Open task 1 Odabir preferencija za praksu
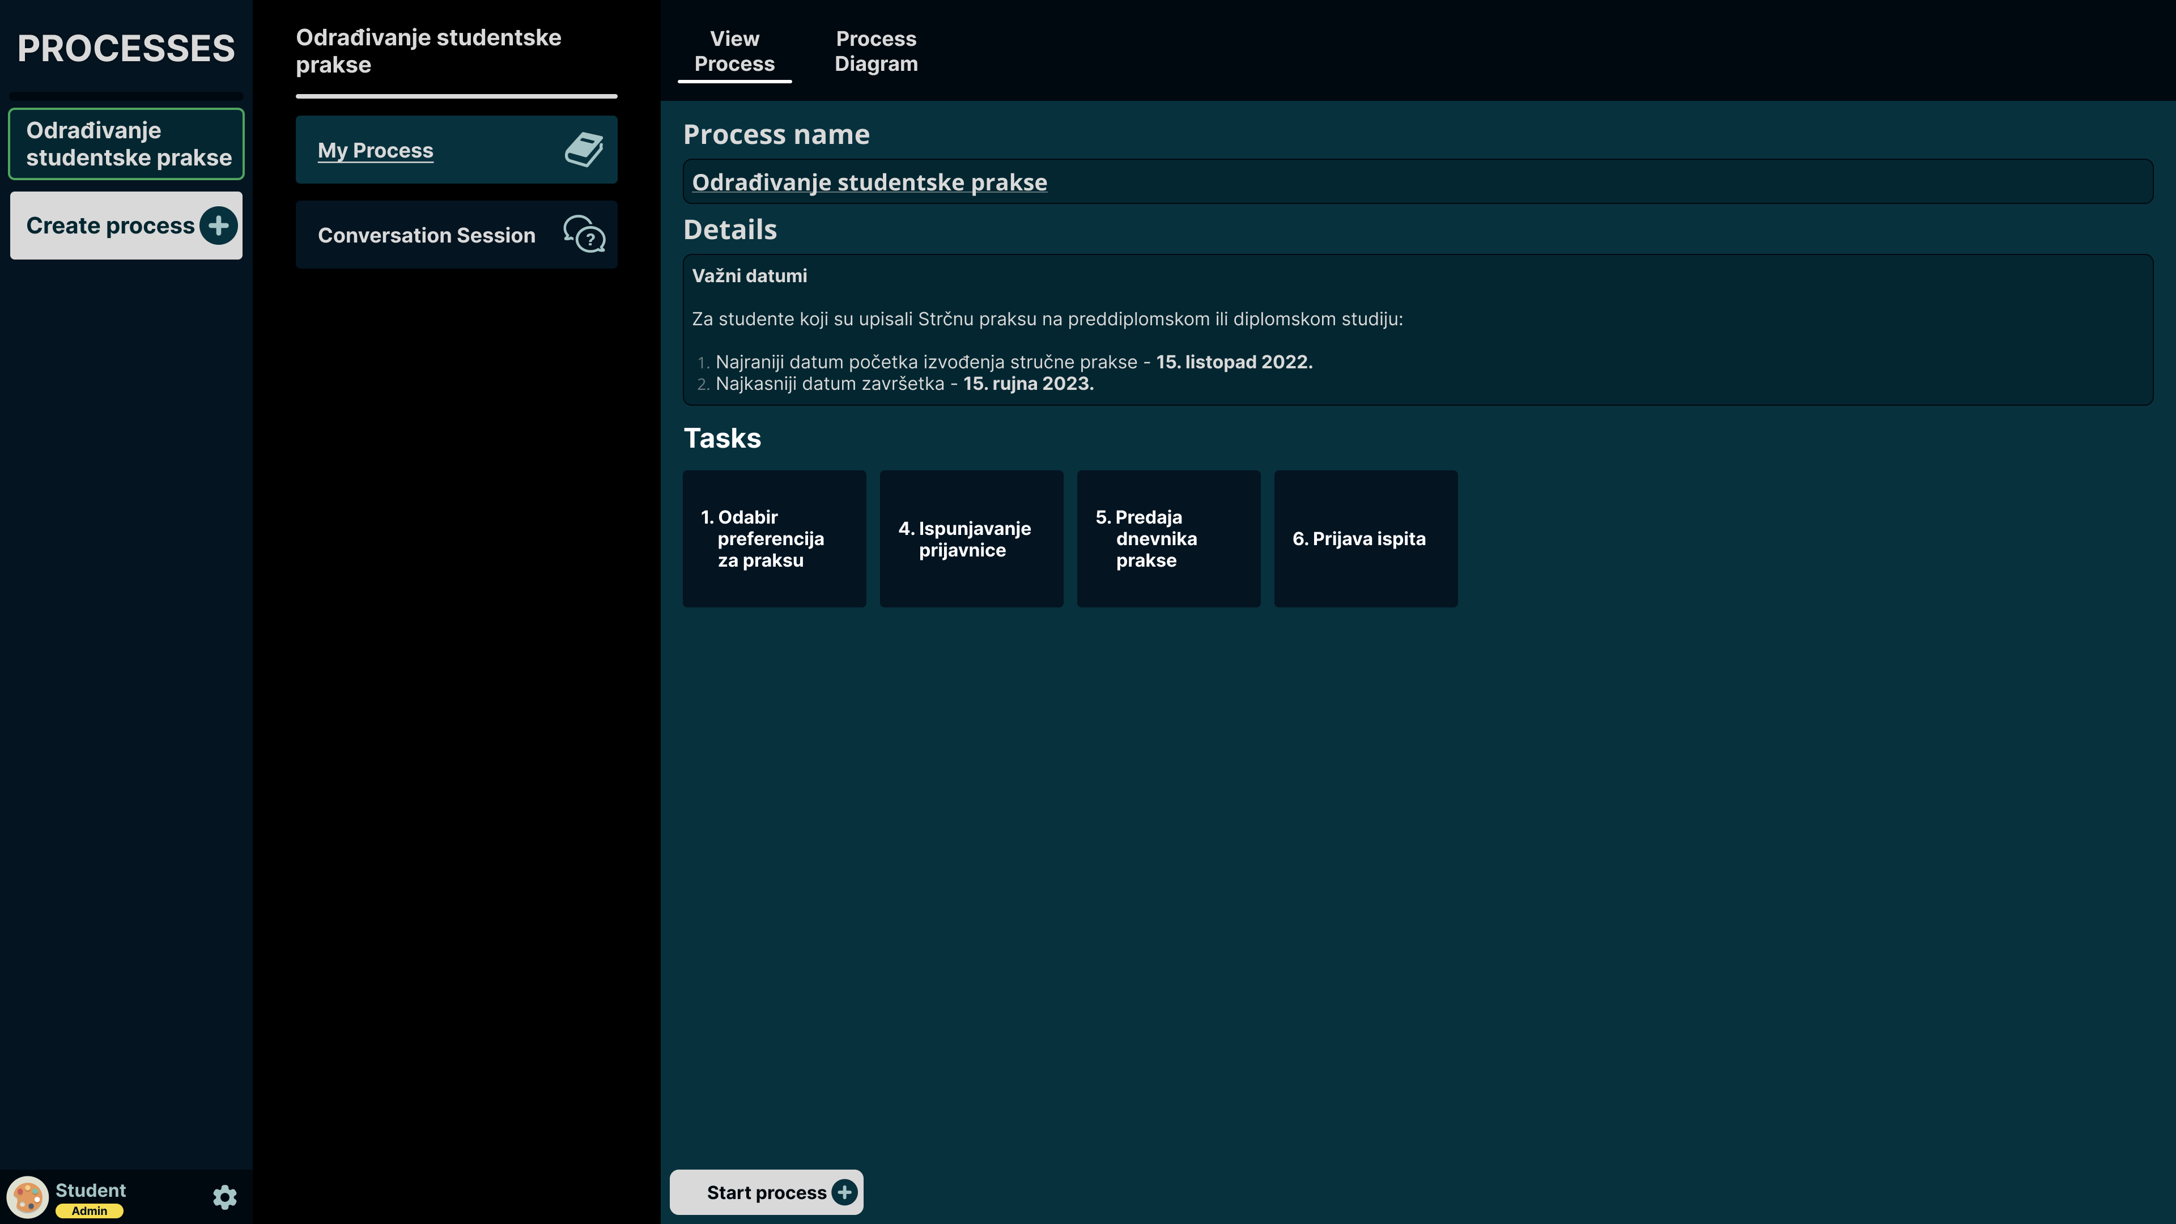 (x=773, y=539)
